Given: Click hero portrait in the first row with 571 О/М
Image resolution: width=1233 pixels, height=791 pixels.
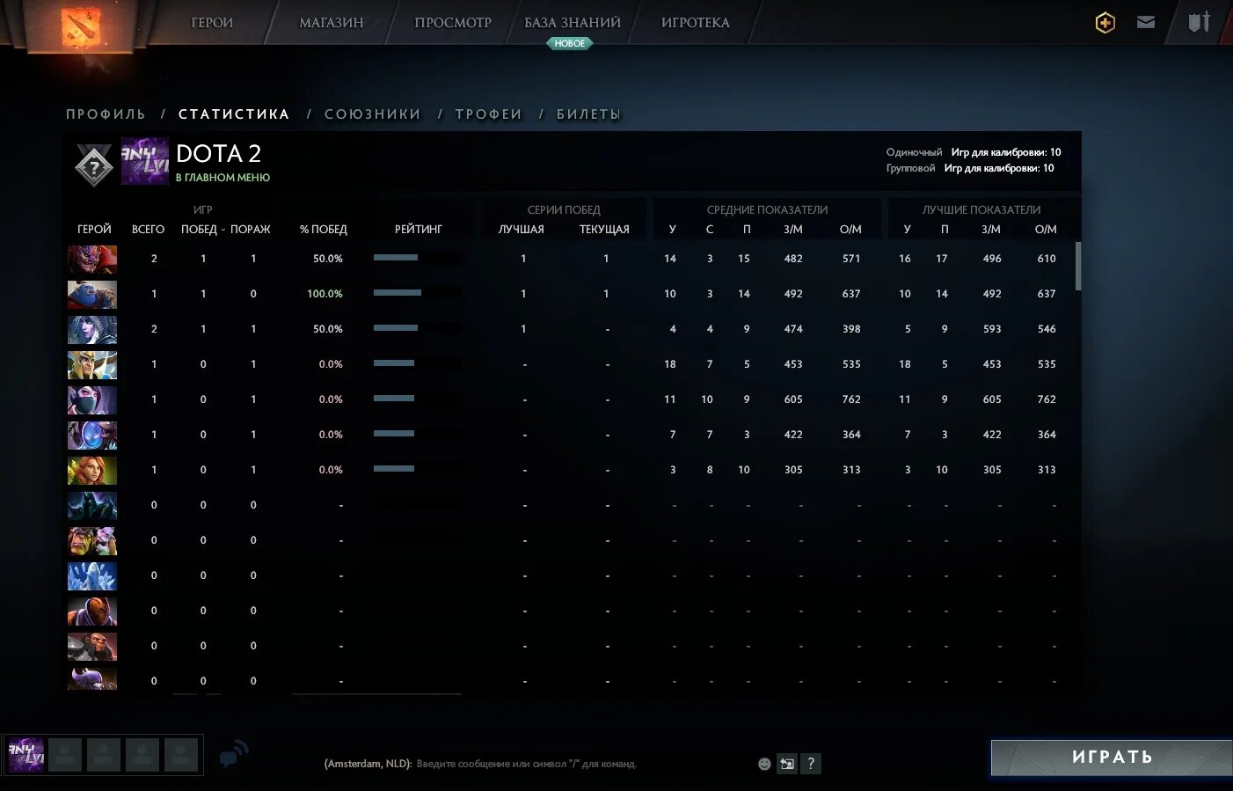Looking at the screenshot, I should (92, 259).
